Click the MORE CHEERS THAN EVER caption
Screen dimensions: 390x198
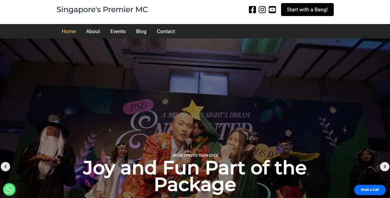pyautogui.click(x=195, y=155)
